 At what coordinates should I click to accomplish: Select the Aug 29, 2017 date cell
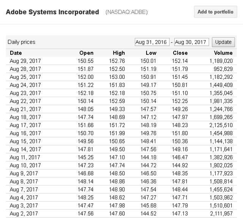coord(25,61)
